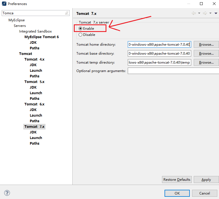Screen dimensions: 219x199
Task: Select Integrated Sandbox tree node
Action: coord(35,31)
